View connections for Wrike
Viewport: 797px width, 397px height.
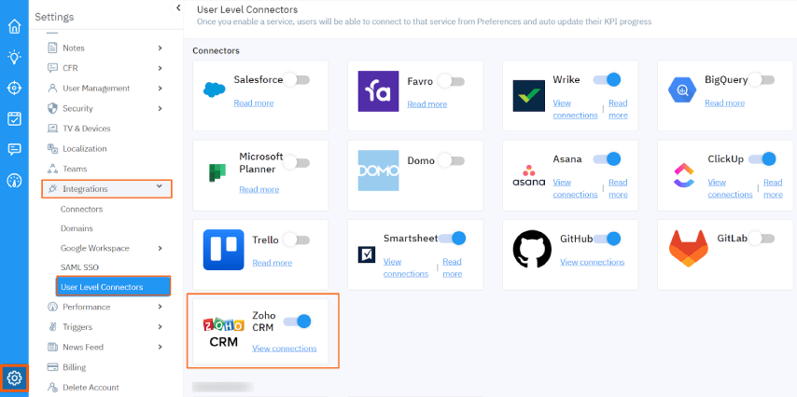pos(576,109)
